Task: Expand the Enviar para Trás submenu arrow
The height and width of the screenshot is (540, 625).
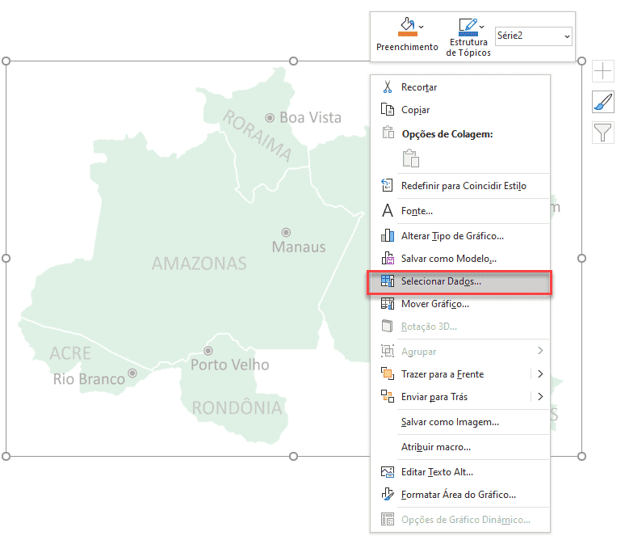Action: [540, 396]
